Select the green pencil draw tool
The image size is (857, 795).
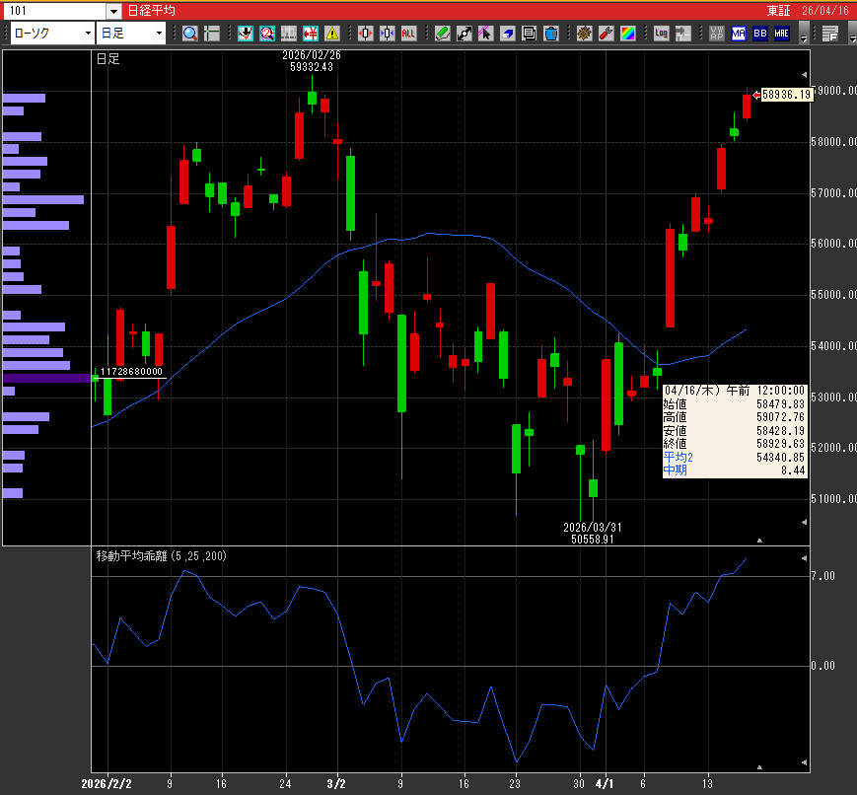point(442,34)
